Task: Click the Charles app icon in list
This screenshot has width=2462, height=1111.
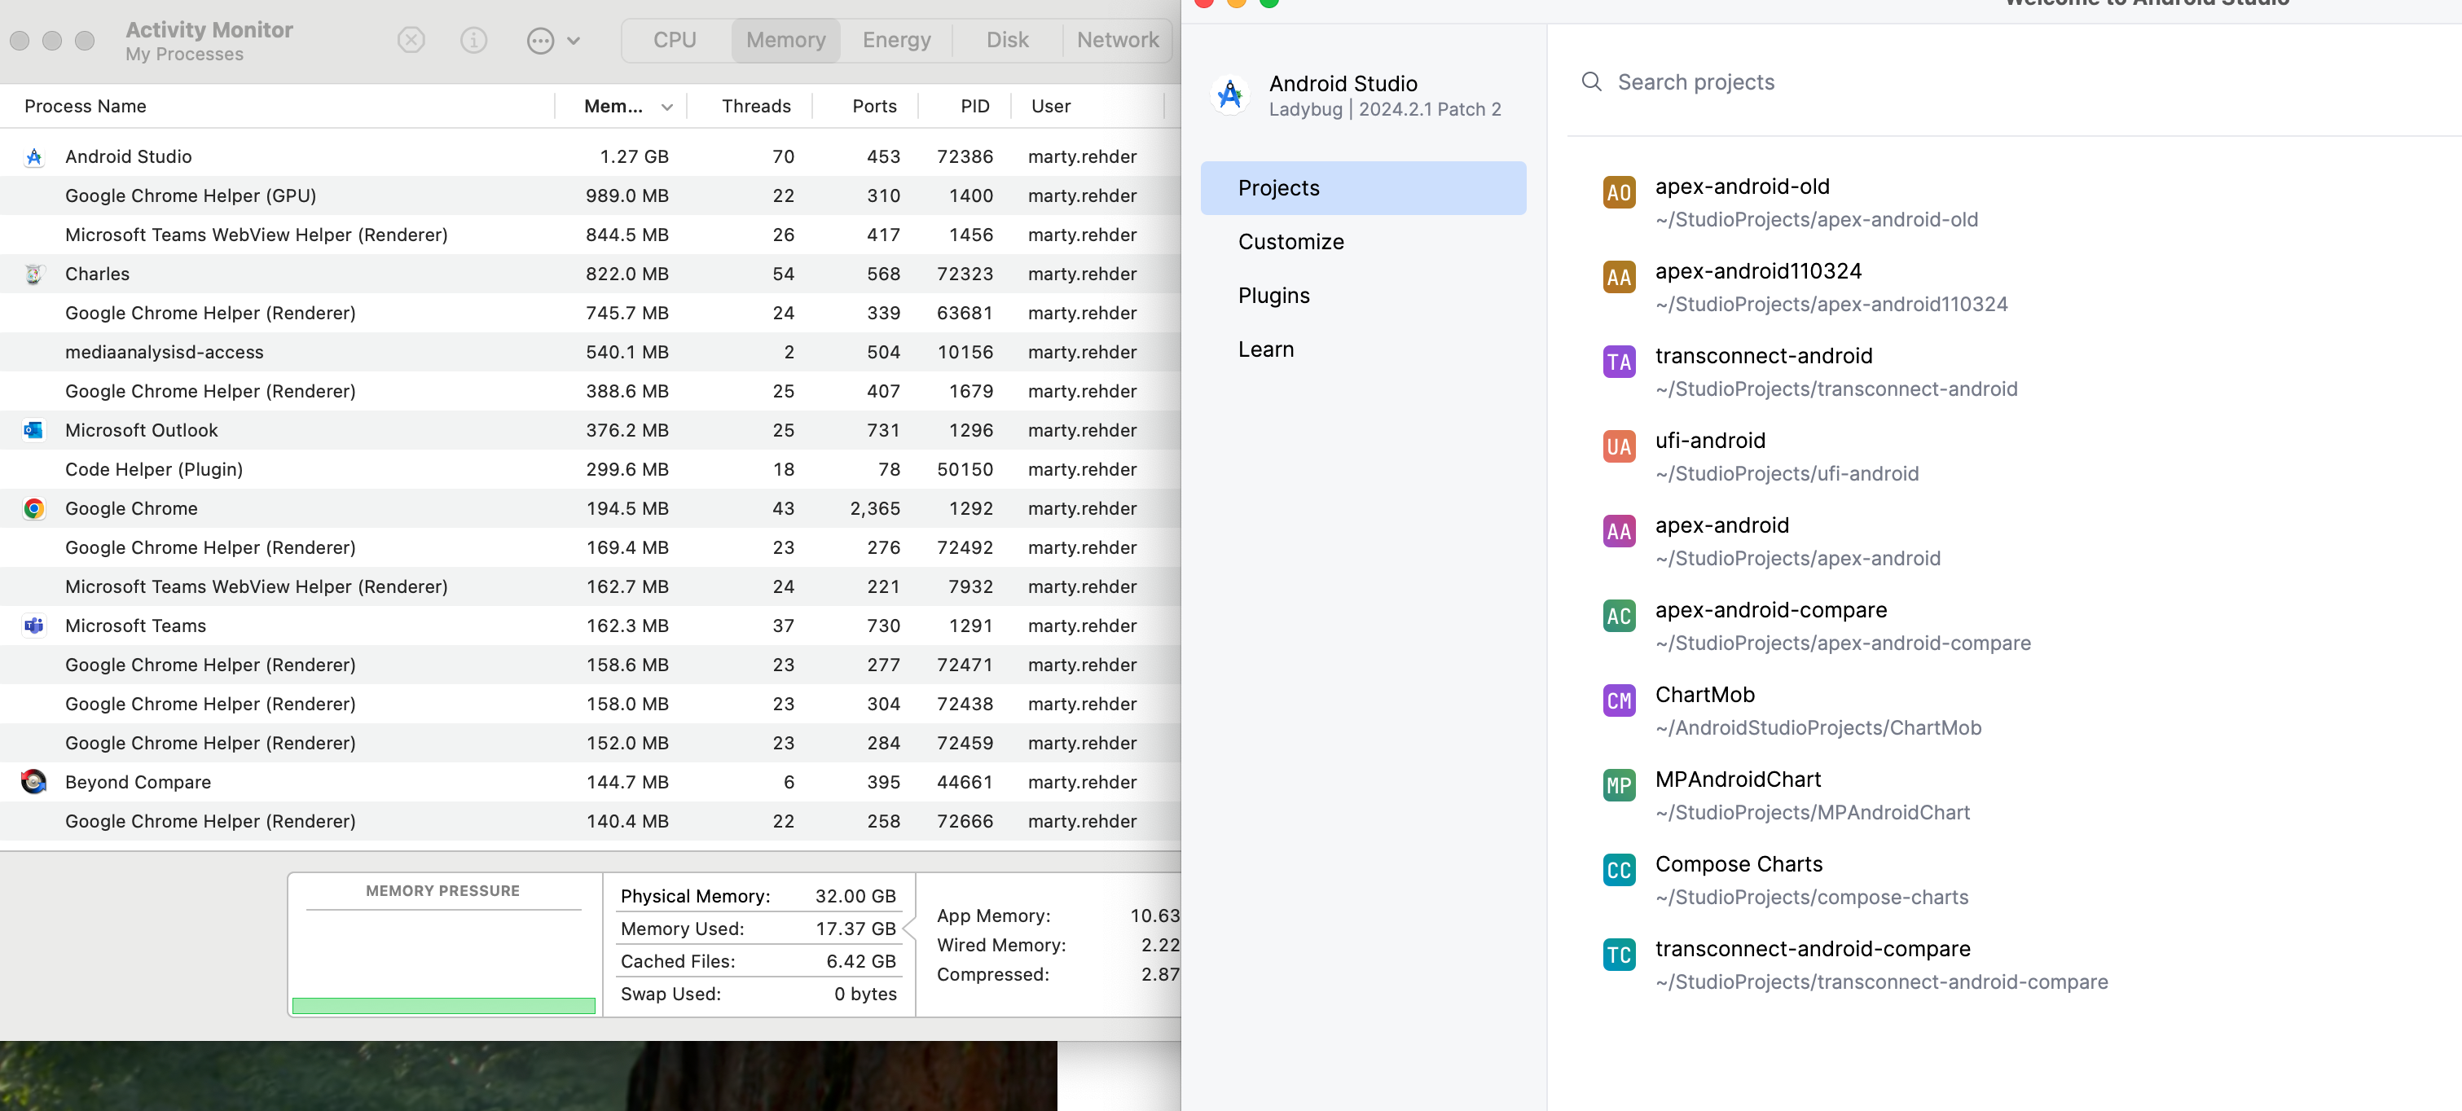Action: [34, 274]
